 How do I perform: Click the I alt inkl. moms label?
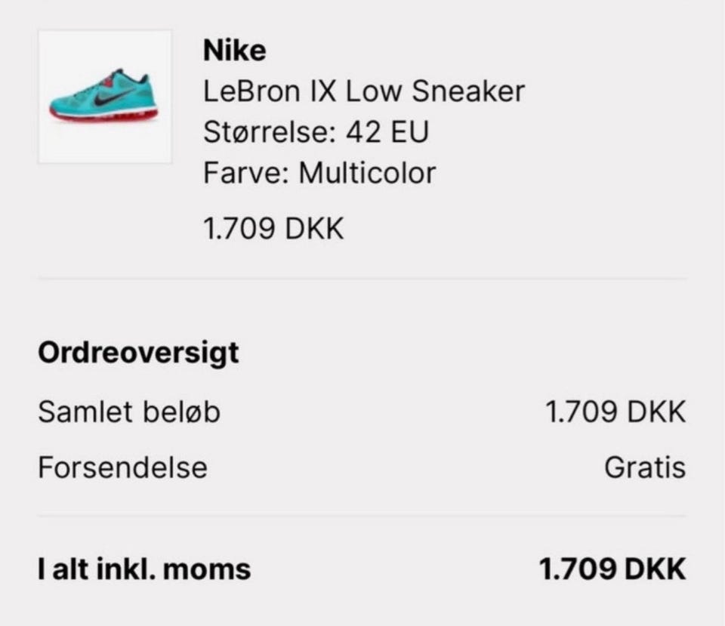(144, 569)
